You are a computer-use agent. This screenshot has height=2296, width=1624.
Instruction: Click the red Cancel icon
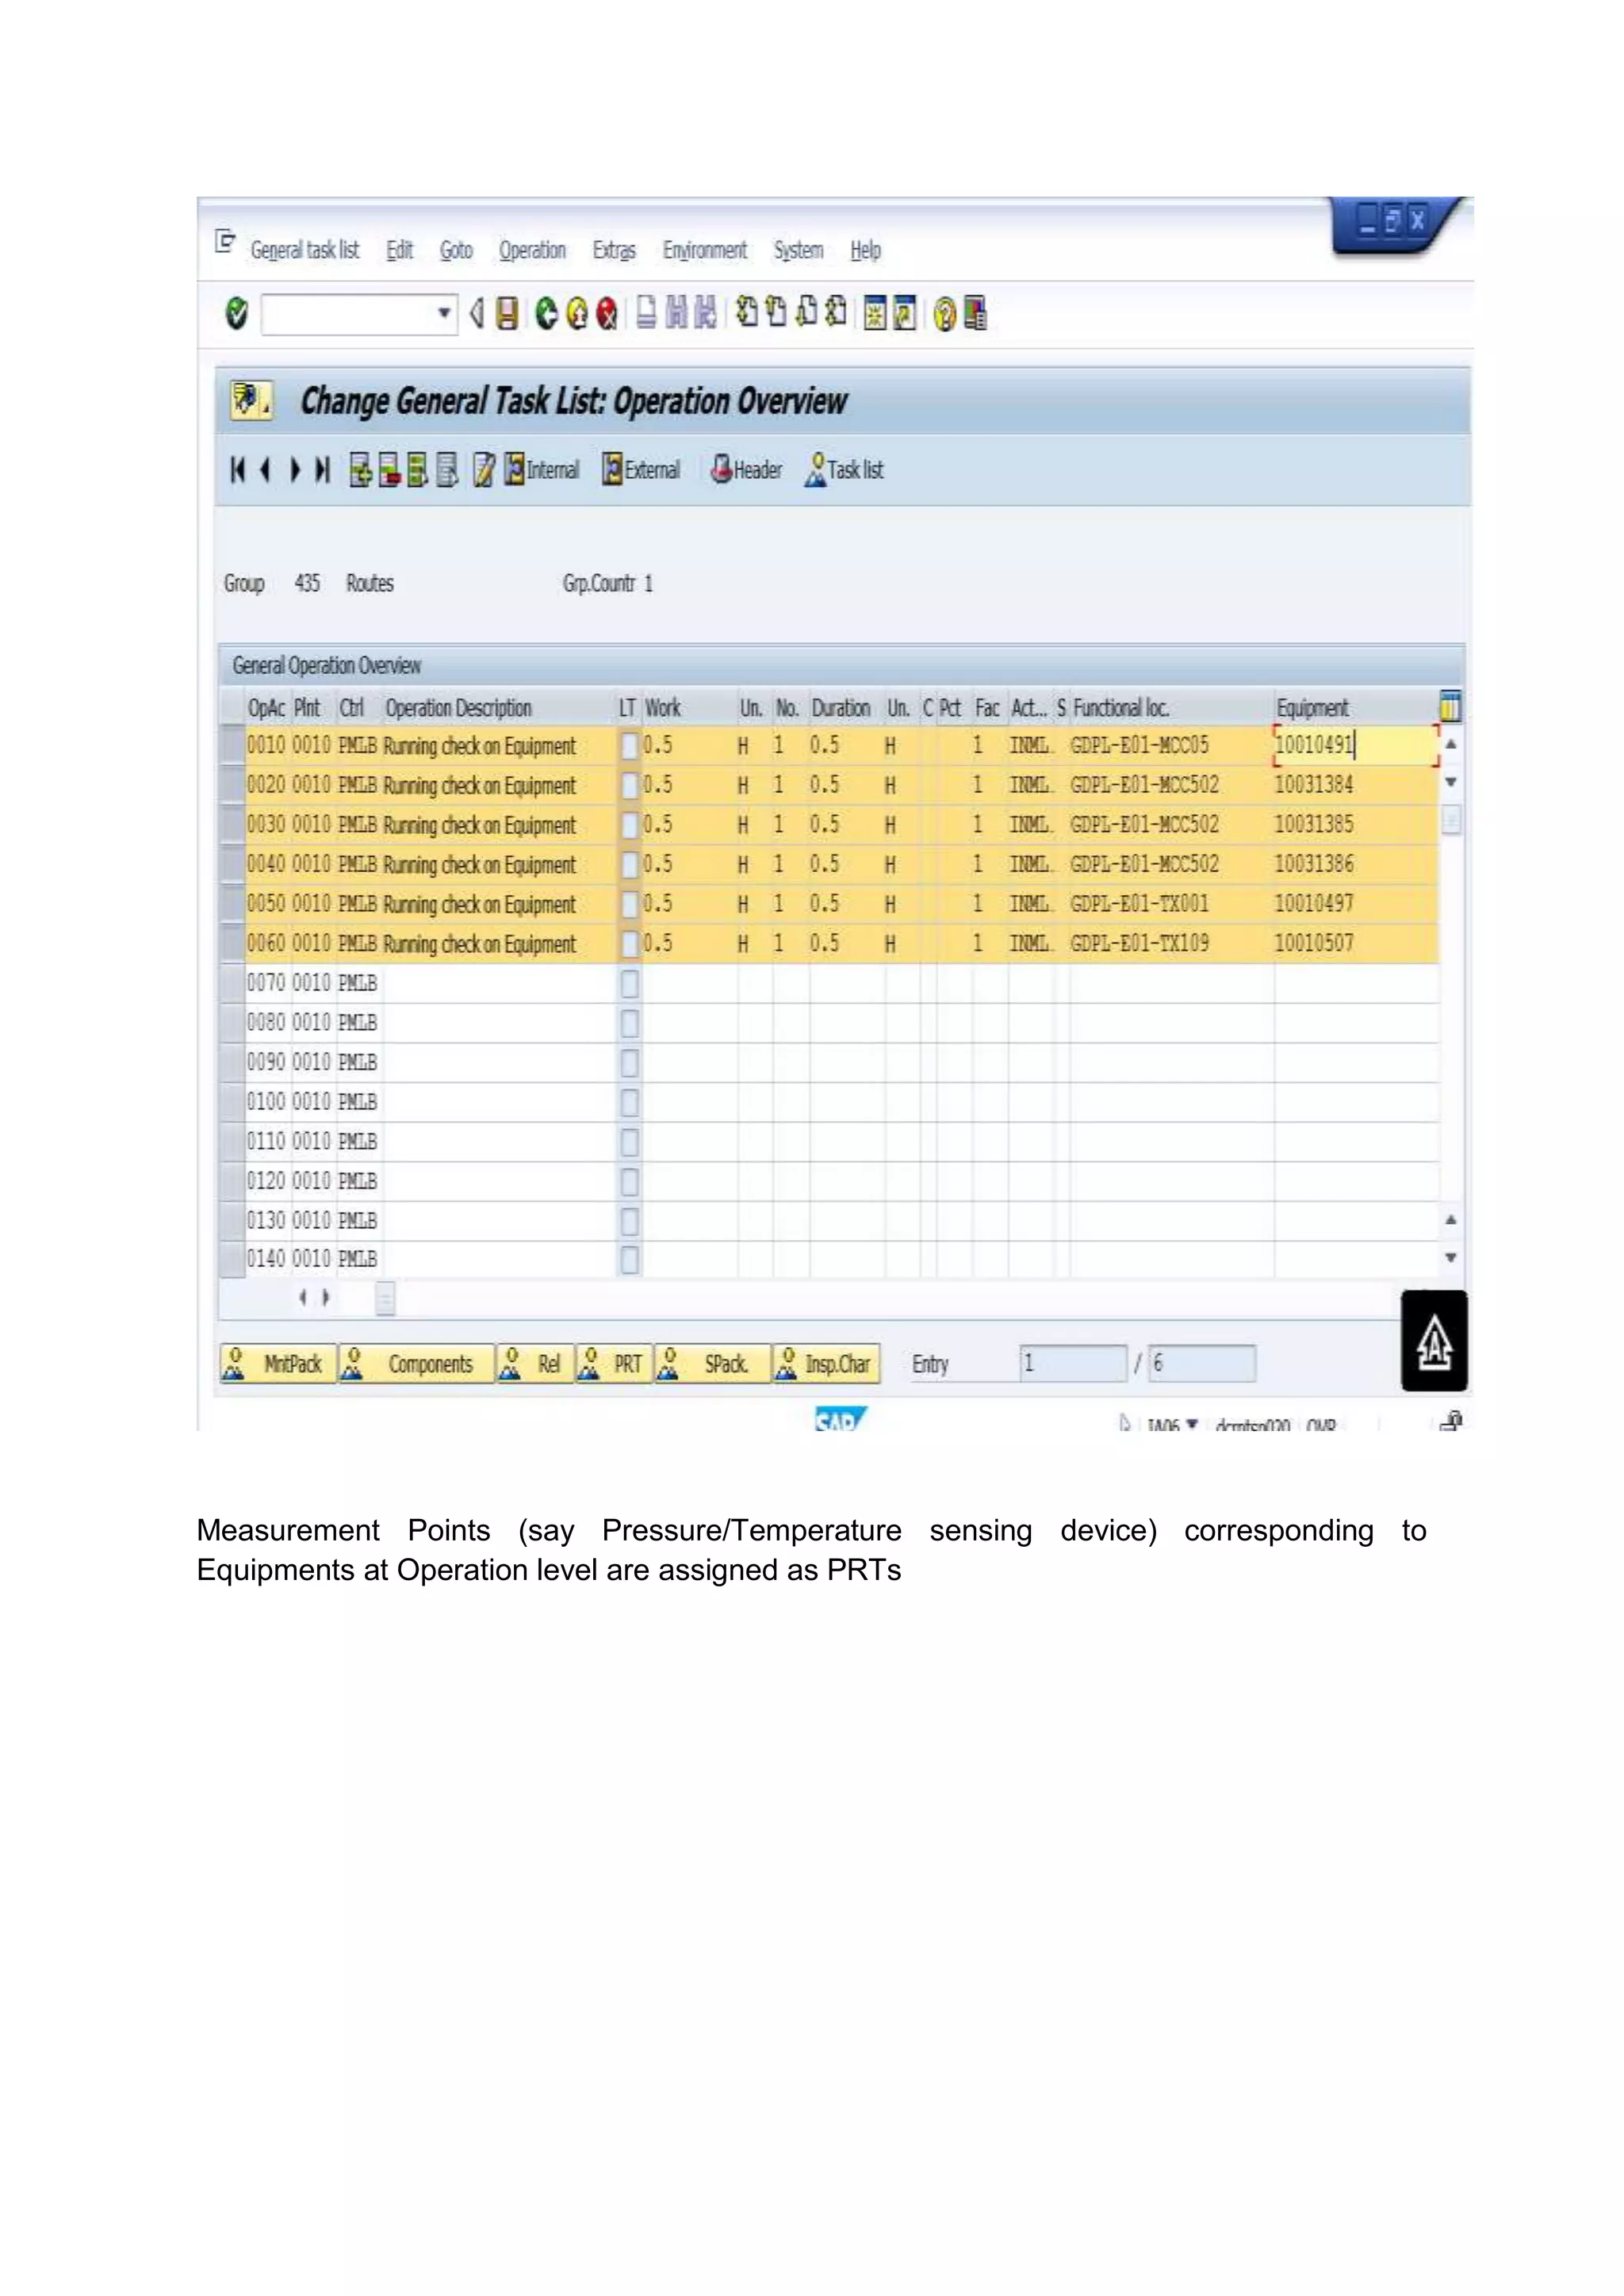(606, 314)
